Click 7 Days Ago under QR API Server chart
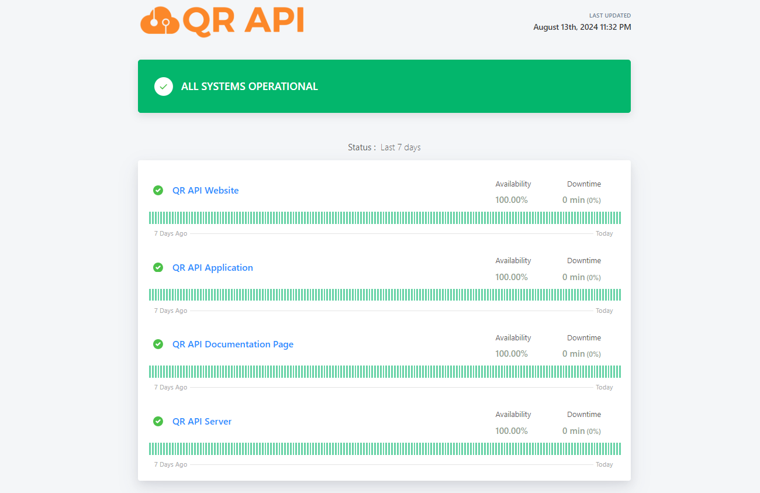Screen dimensions: 760x493 [x=171, y=464]
